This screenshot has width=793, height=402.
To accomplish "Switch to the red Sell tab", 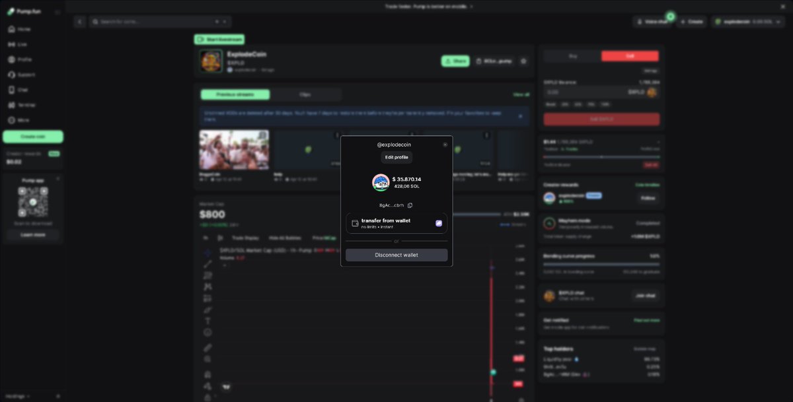I will coord(630,56).
